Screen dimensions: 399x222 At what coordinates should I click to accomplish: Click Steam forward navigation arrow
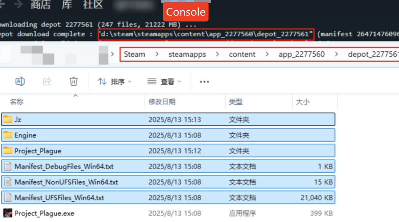[18, 4]
